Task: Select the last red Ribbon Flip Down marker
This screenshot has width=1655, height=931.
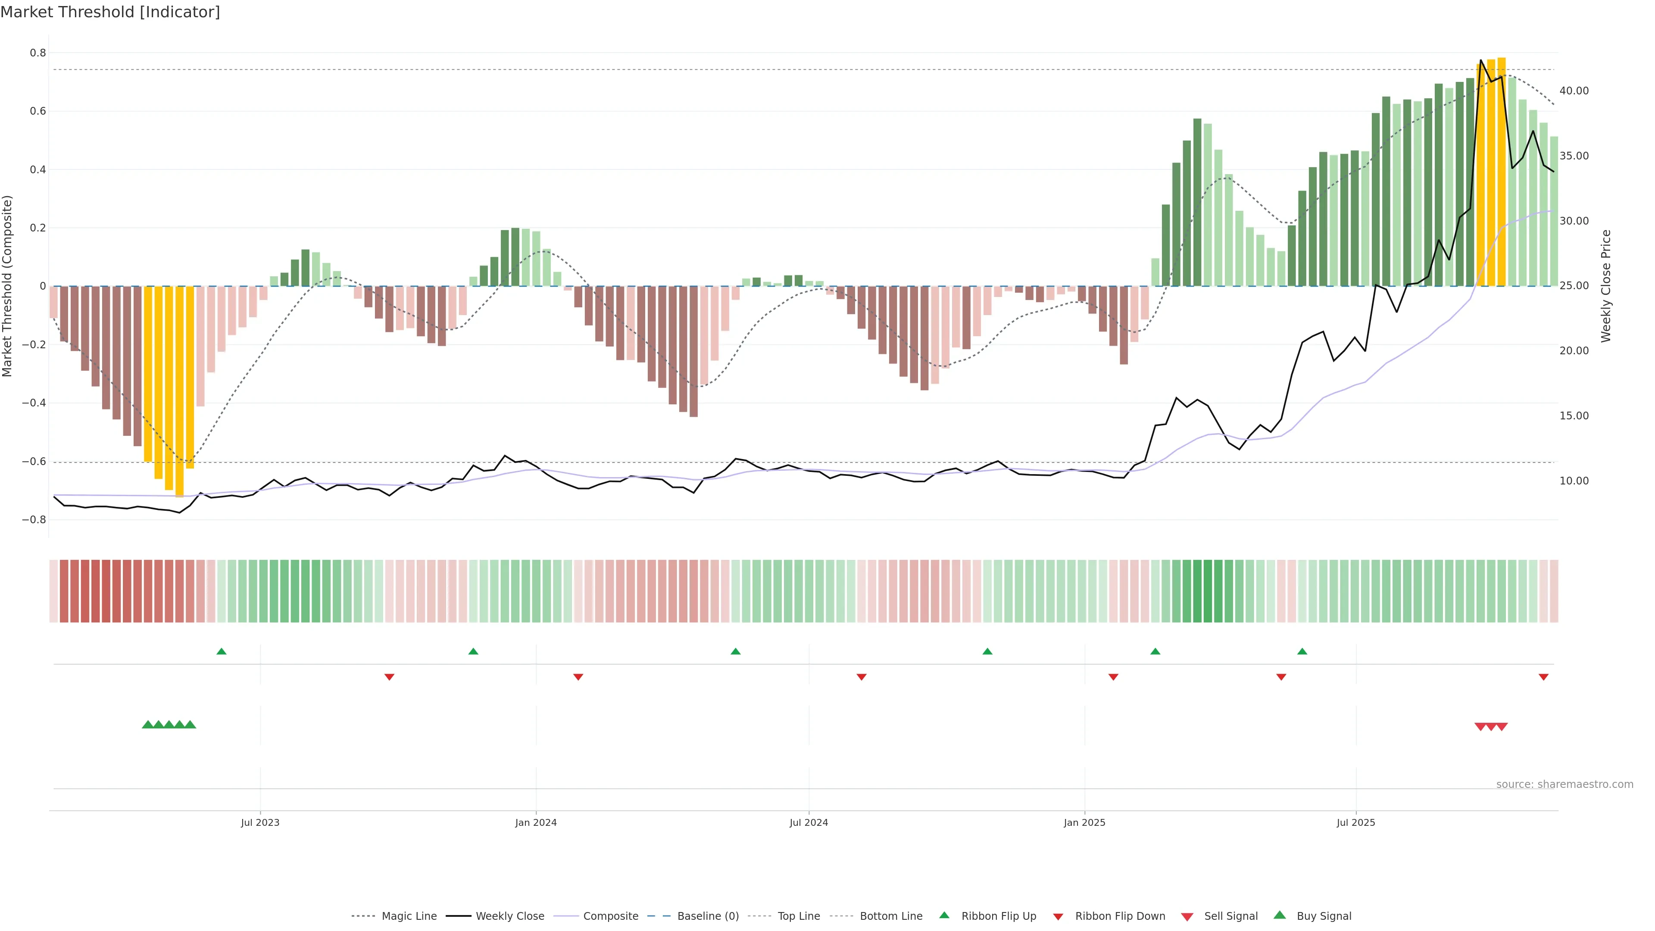Action: (x=1543, y=677)
